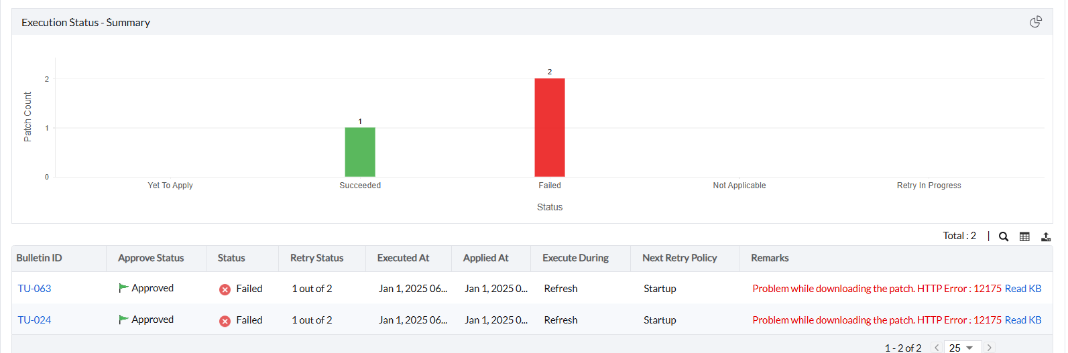Sort by the Executed At column header

[x=403, y=258]
